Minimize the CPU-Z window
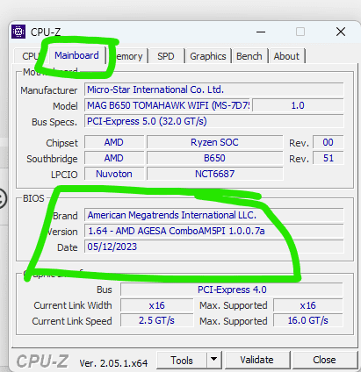The image size is (361, 372). coord(261,32)
